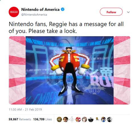The height and width of the screenshot is (124, 135).
Task: Open the Eggman video thumbnail
Action: [69, 70]
